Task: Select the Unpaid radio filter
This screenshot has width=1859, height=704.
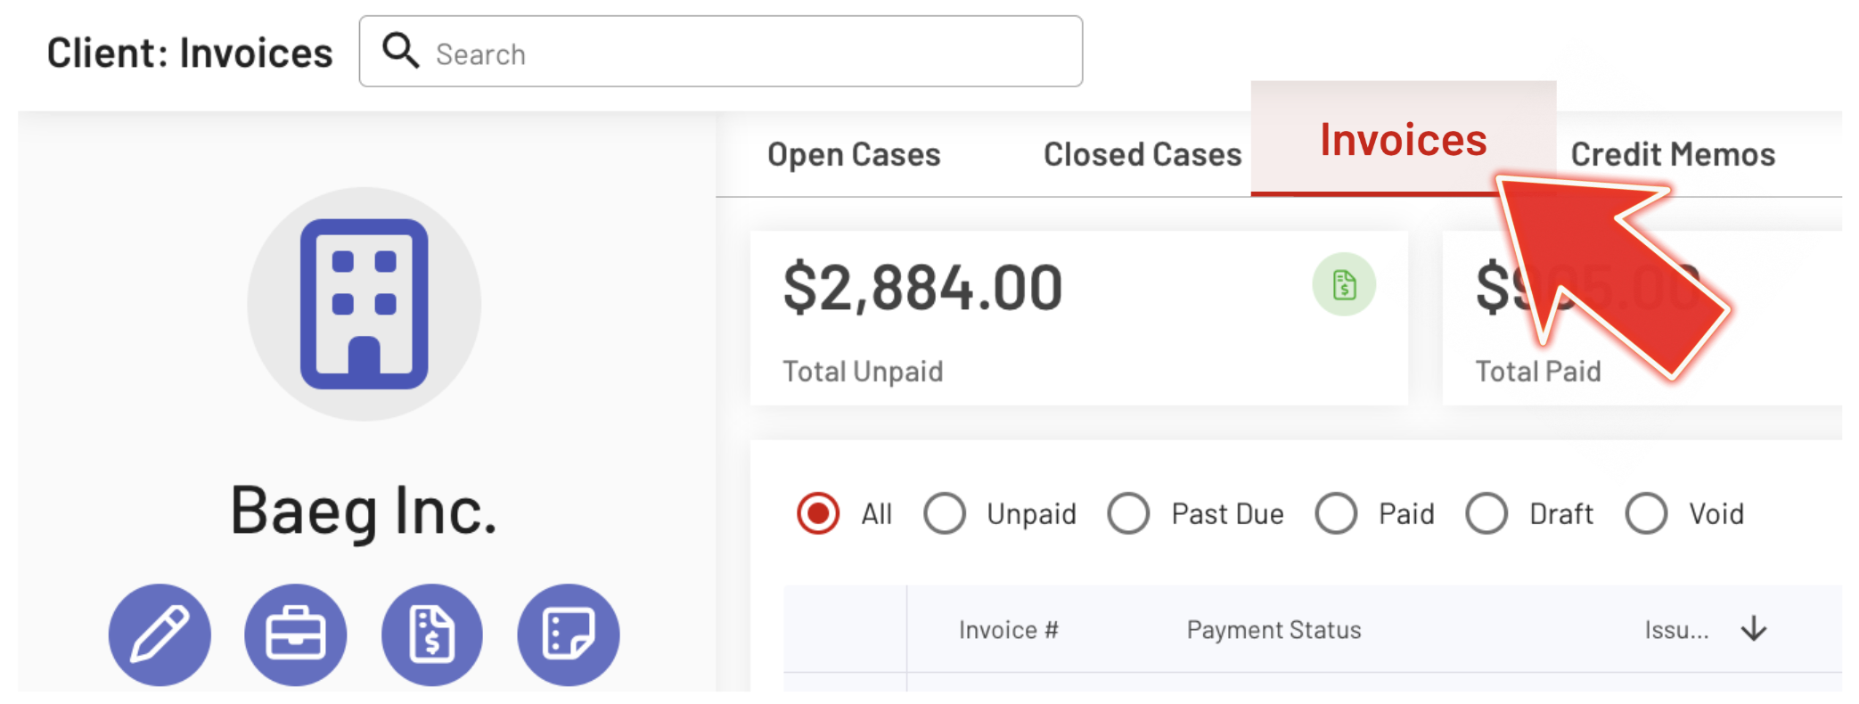Action: [x=945, y=513]
